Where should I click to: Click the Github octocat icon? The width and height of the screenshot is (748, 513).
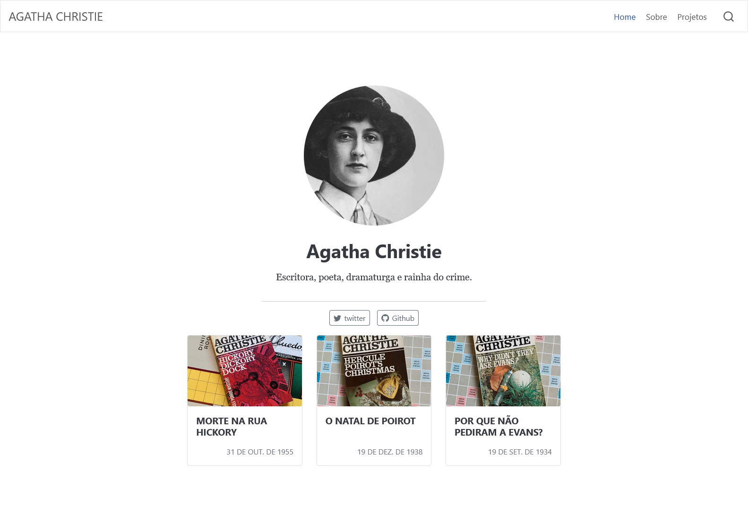pyautogui.click(x=385, y=318)
